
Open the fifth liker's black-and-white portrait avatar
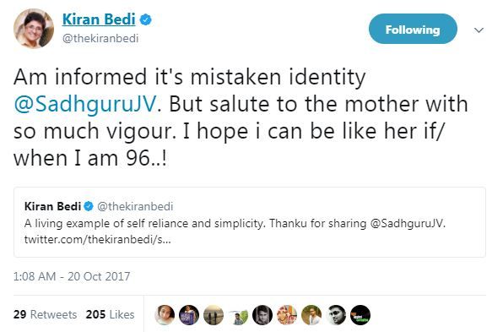(x=262, y=315)
